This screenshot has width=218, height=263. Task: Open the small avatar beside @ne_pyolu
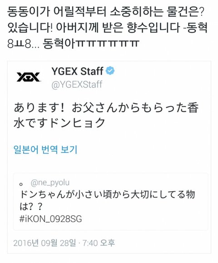click(21, 184)
